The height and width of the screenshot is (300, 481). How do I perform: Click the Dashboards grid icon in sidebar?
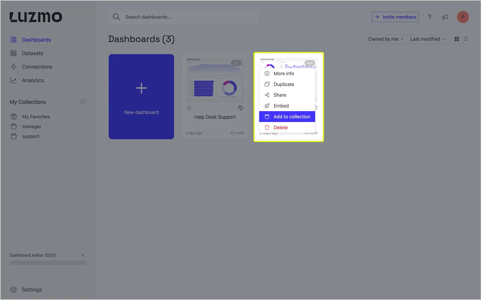(13, 40)
